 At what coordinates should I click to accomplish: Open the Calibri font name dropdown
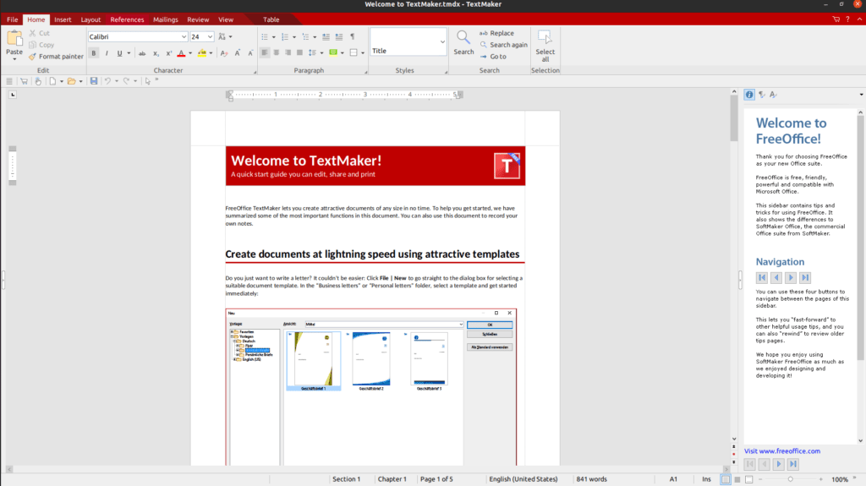184,37
